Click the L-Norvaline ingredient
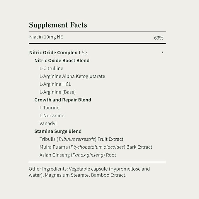Viewport: 199px width, 199px height. click(x=52, y=115)
